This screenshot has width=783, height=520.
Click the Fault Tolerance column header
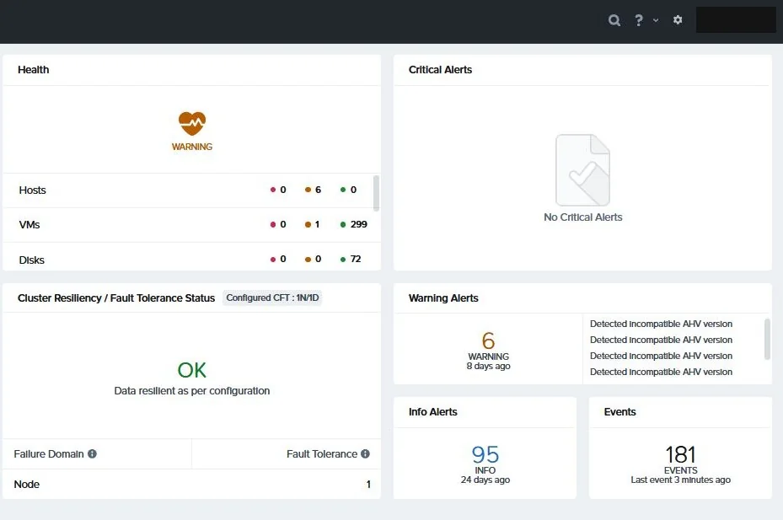[322, 454]
